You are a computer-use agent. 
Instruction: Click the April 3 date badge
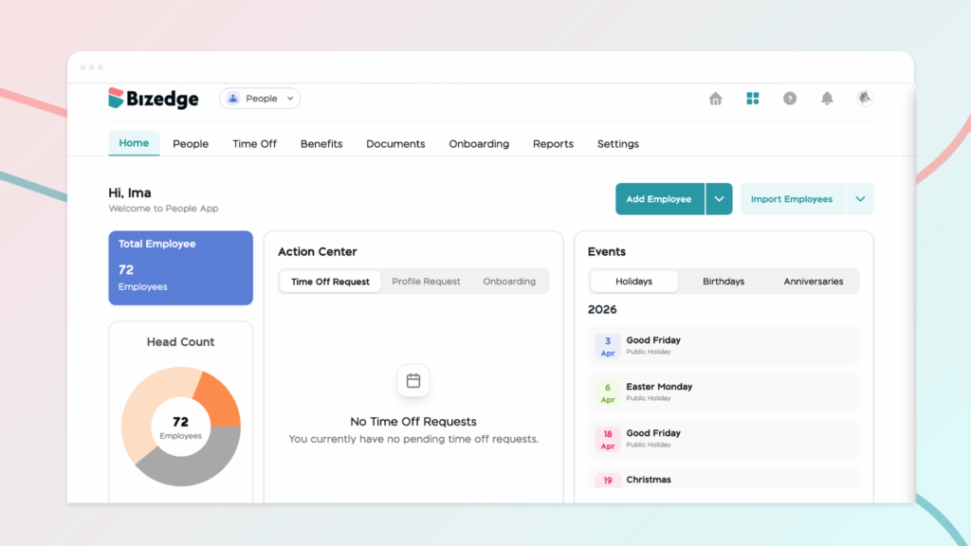click(x=608, y=346)
